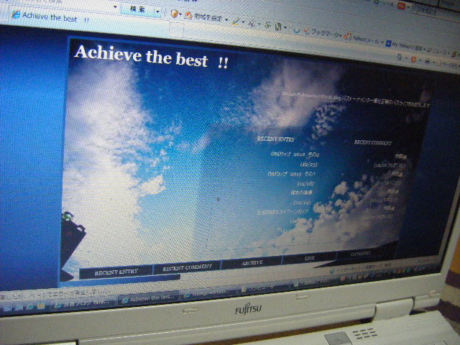Open Yahoo!メール from the toolbar
The width and height of the screenshot is (460, 345).
(x=363, y=38)
